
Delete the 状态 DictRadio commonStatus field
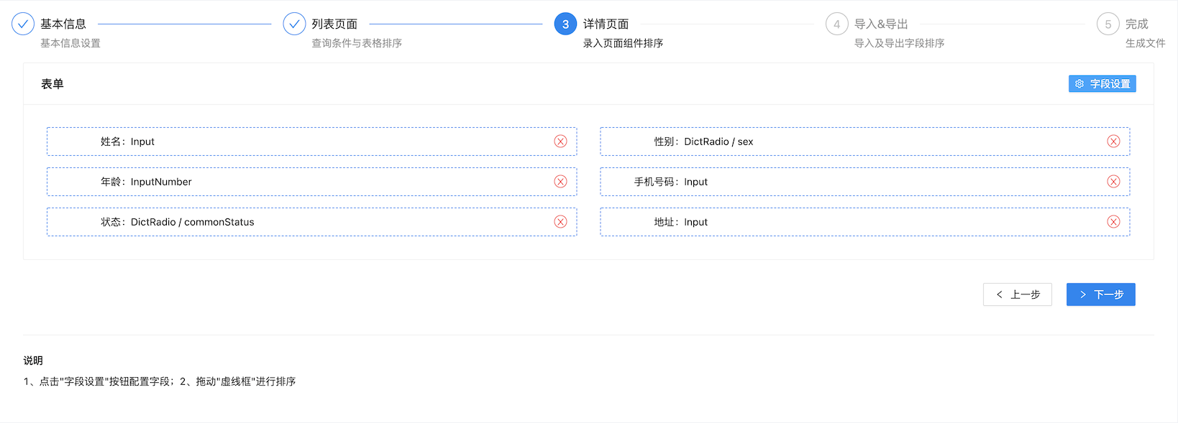tap(560, 222)
